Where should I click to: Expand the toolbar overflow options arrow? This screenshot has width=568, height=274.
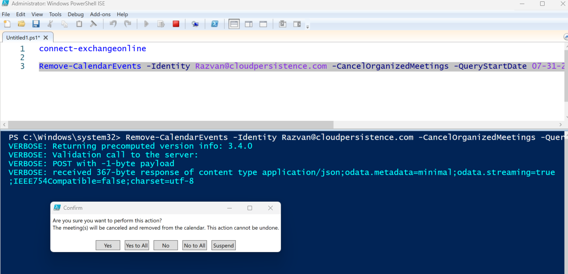pos(307,27)
